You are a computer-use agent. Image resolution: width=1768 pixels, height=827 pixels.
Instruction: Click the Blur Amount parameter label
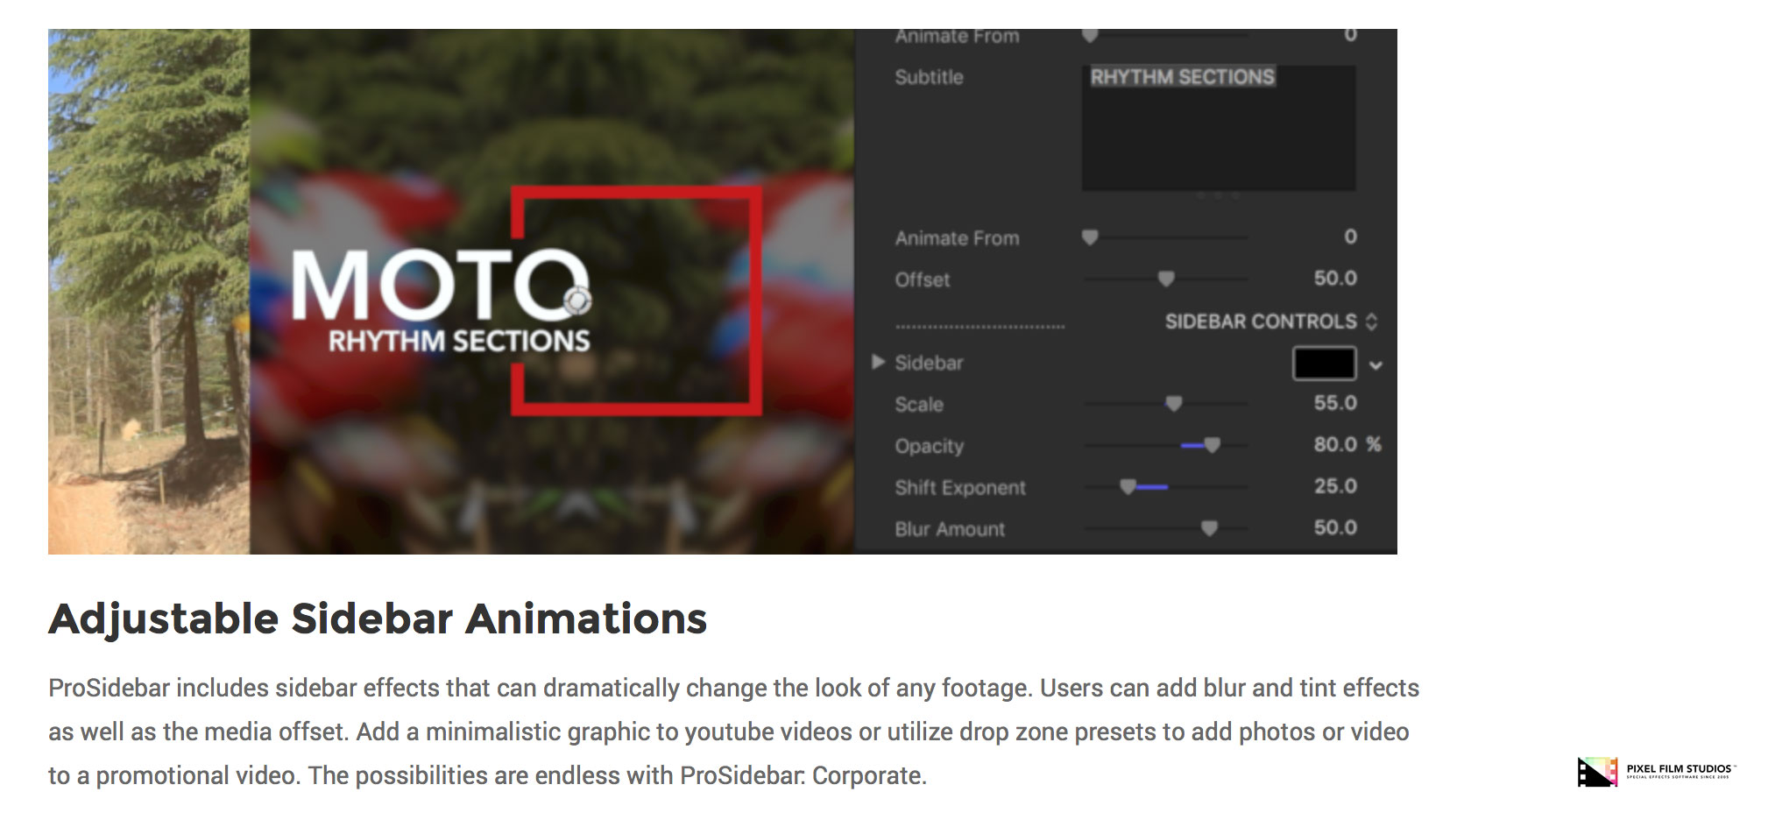(x=950, y=529)
